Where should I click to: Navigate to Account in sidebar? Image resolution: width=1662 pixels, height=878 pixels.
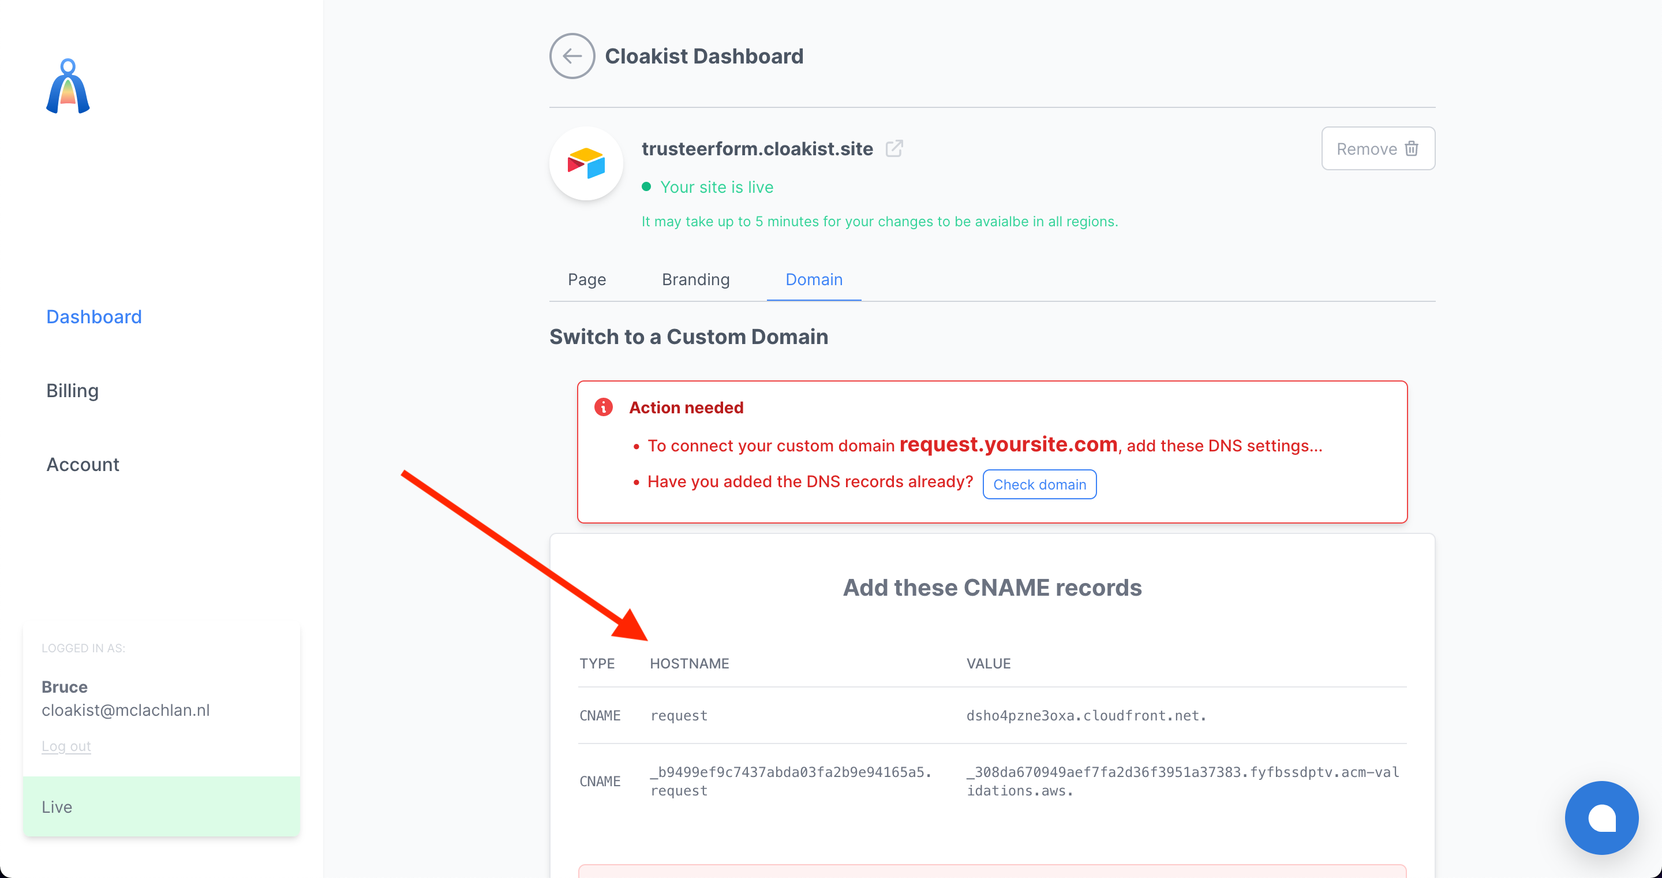coord(83,465)
